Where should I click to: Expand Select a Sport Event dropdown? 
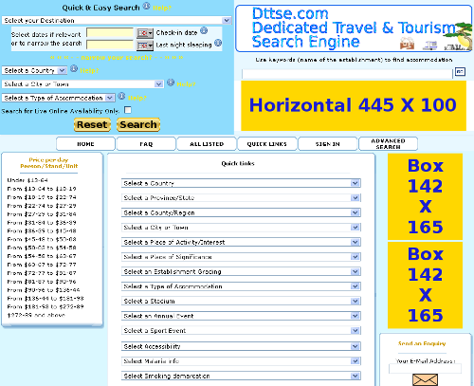(x=241, y=331)
